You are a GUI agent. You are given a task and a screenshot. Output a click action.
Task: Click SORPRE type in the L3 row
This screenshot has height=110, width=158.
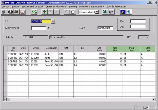click(x=13, y=61)
